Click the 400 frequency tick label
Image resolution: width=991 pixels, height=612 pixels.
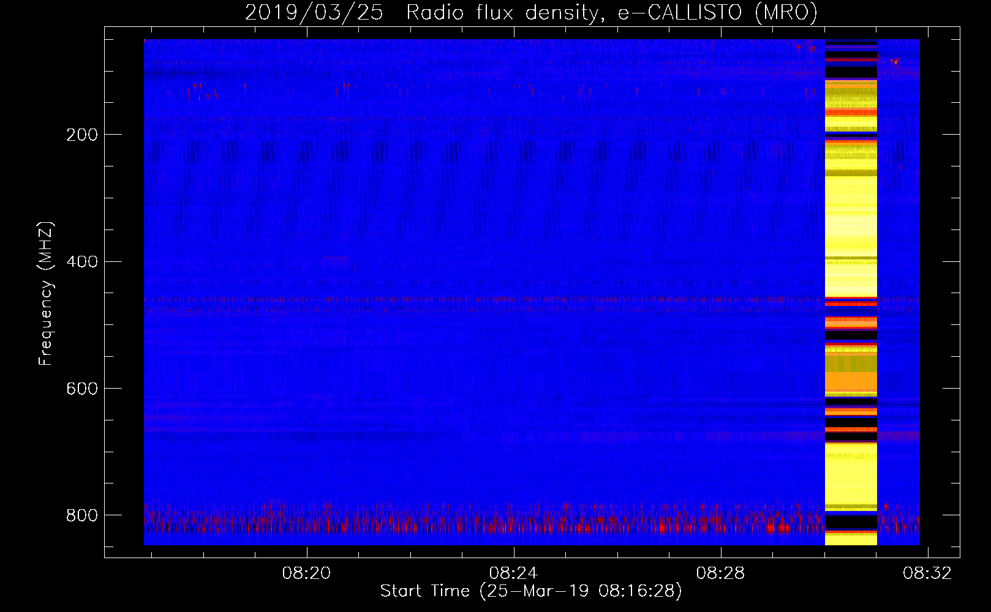(x=82, y=262)
